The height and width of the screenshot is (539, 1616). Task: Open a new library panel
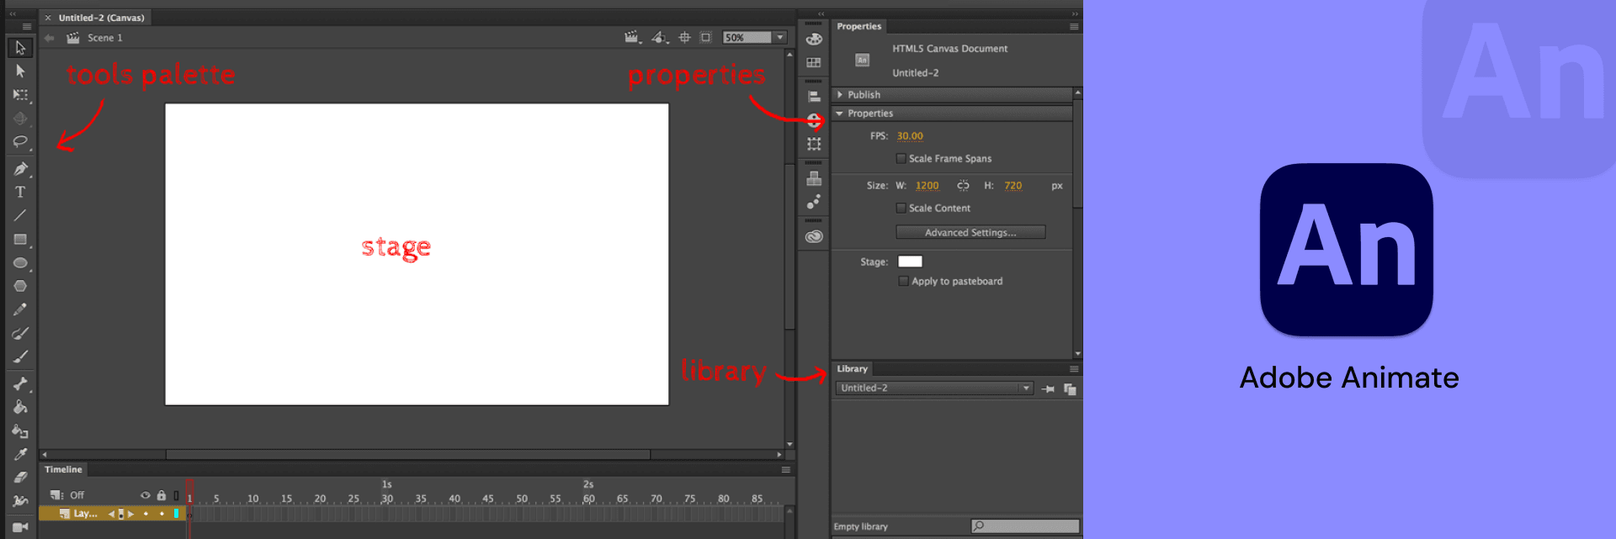(1070, 388)
